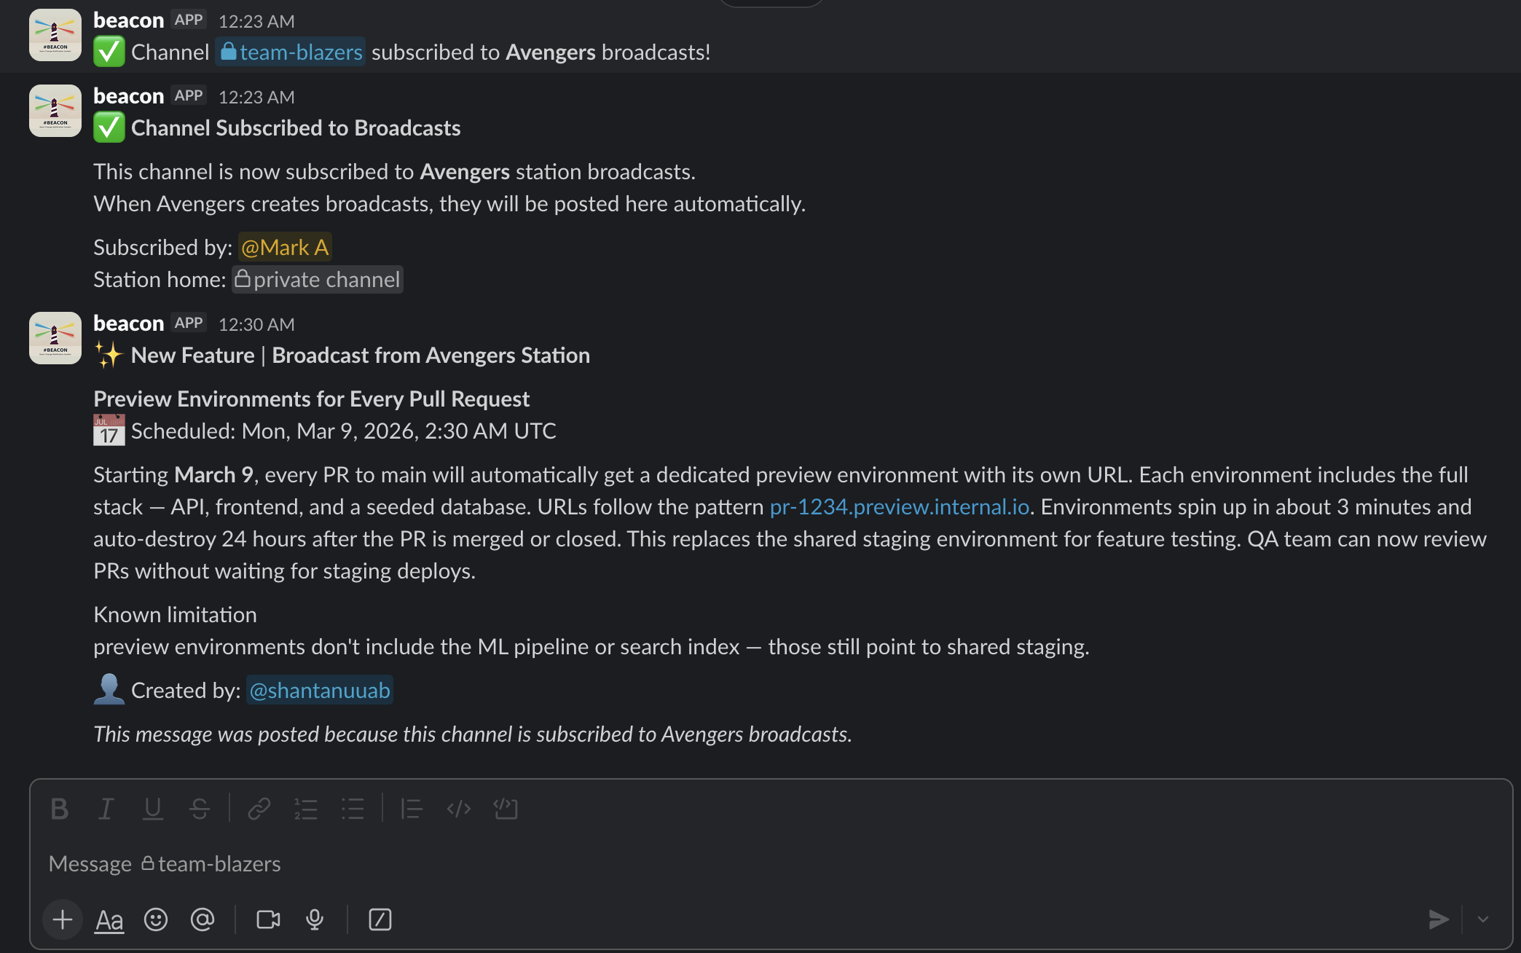Insert a hyperlink using the link icon

259,809
